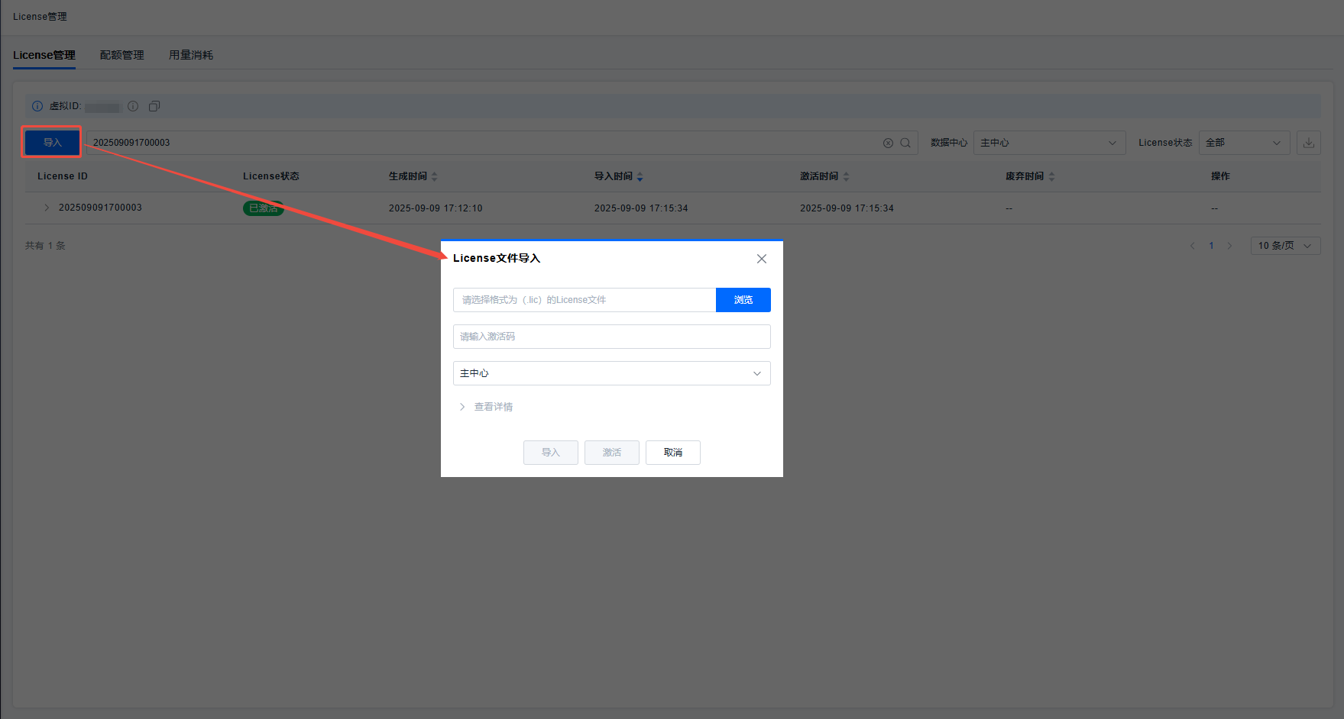The image size is (1344, 719).
Task: Switch to the 用量消耗 tab
Action: 191,55
